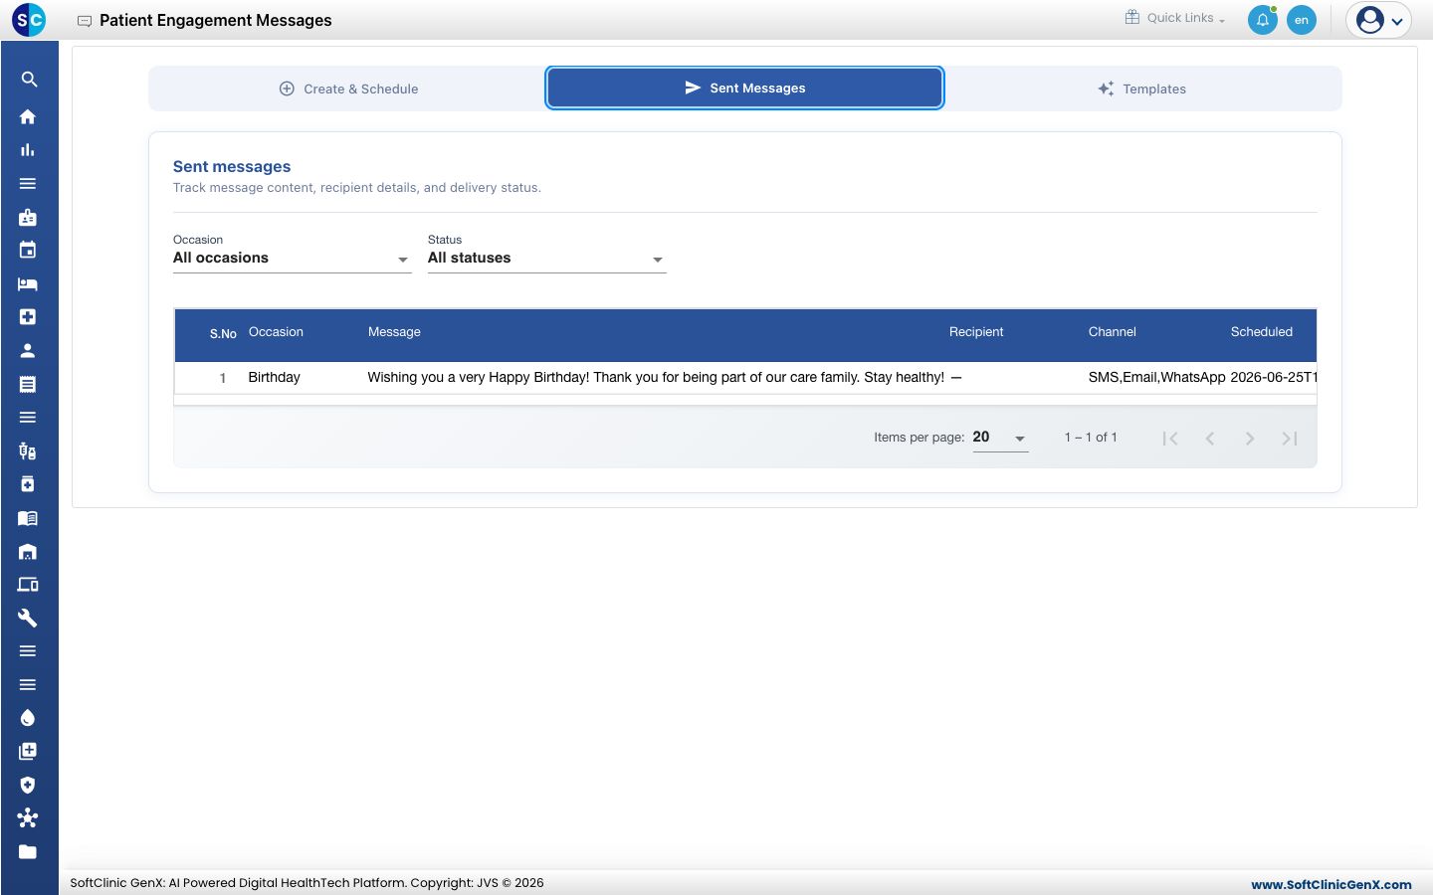The image size is (1433, 895).
Task: Open the folder icon in sidebar
Action: coord(28,852)
